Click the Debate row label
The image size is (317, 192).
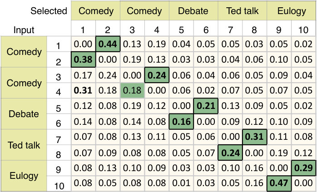click(x=24, y=114)
